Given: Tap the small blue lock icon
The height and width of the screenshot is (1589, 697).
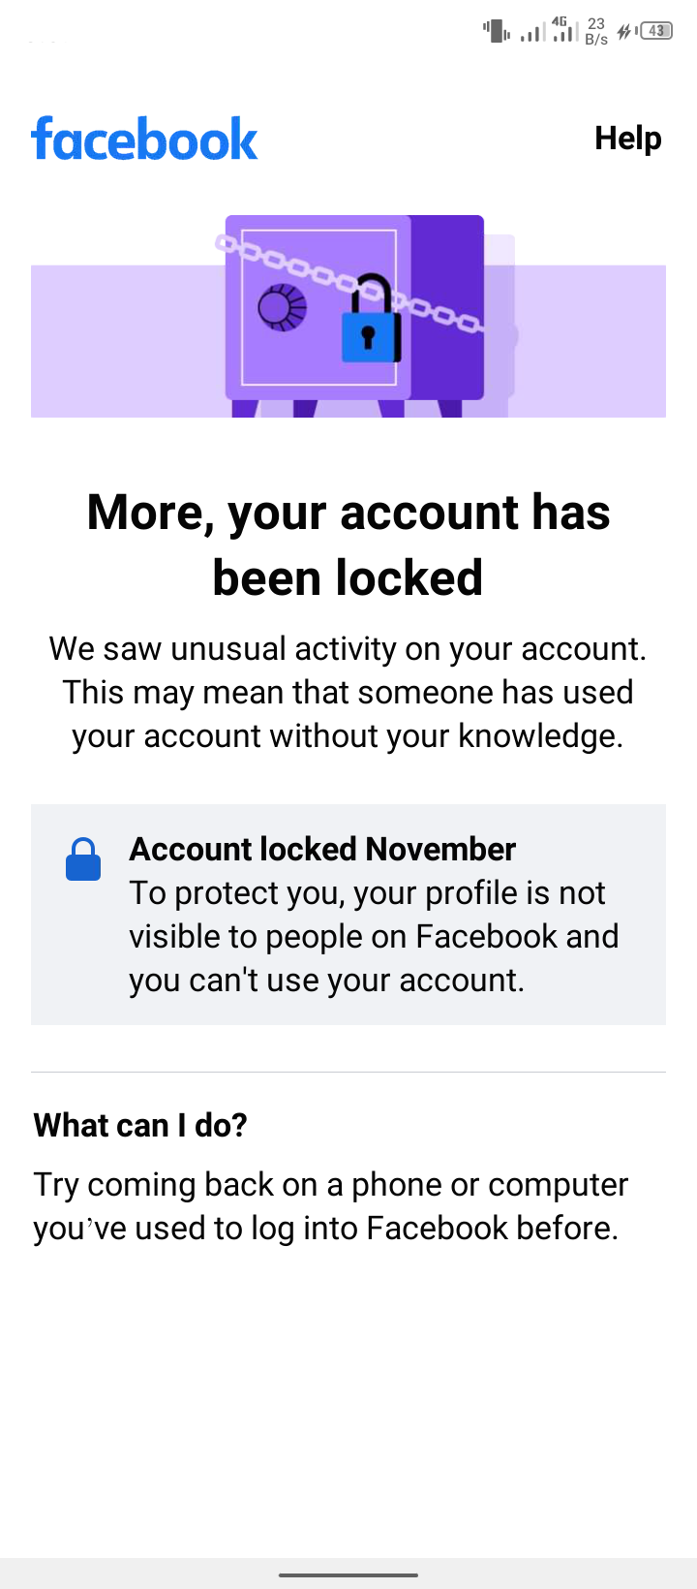Looking at the screenshot, I should pos(83,859).
